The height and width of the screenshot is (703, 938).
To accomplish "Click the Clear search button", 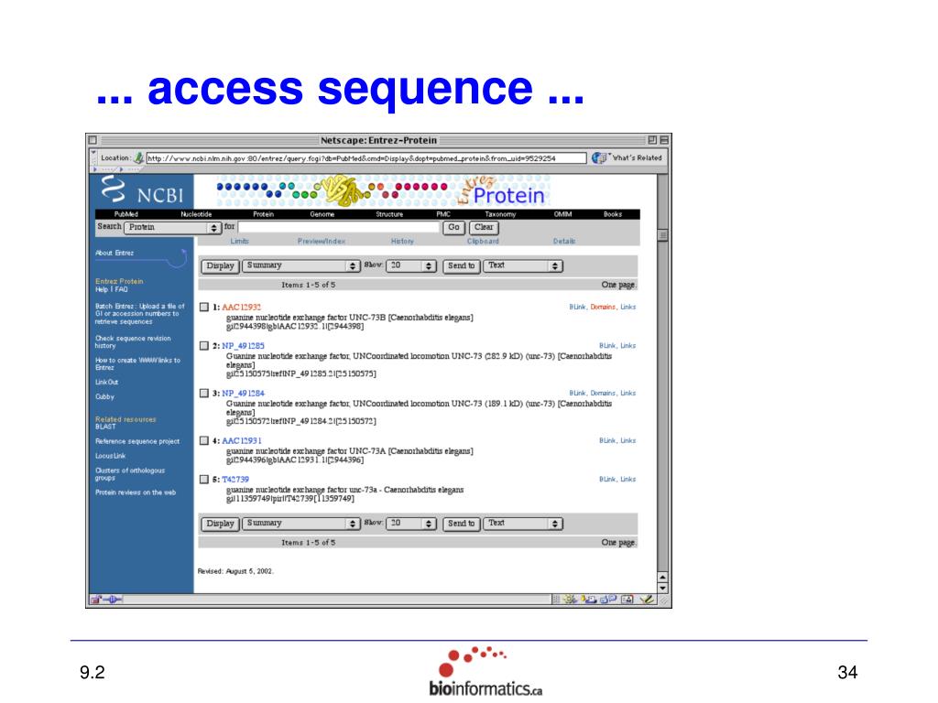I will tap(484, 228).
